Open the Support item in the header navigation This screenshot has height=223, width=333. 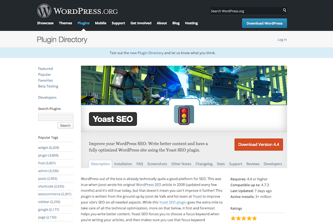tap(118, 23)
